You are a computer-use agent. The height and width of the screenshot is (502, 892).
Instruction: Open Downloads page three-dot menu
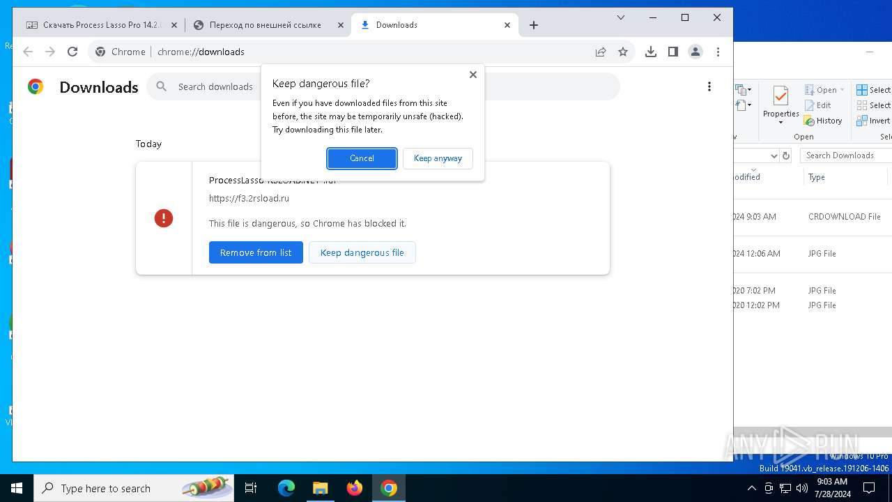pos(709,86)
